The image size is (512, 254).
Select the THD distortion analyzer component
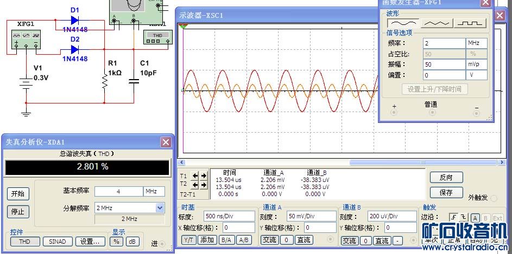pos(157,37)
